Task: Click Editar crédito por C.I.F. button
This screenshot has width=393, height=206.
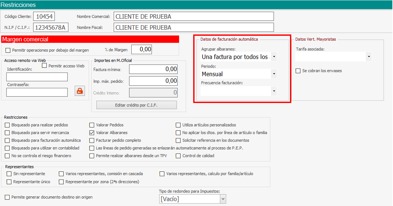Action: pos(136,105)
